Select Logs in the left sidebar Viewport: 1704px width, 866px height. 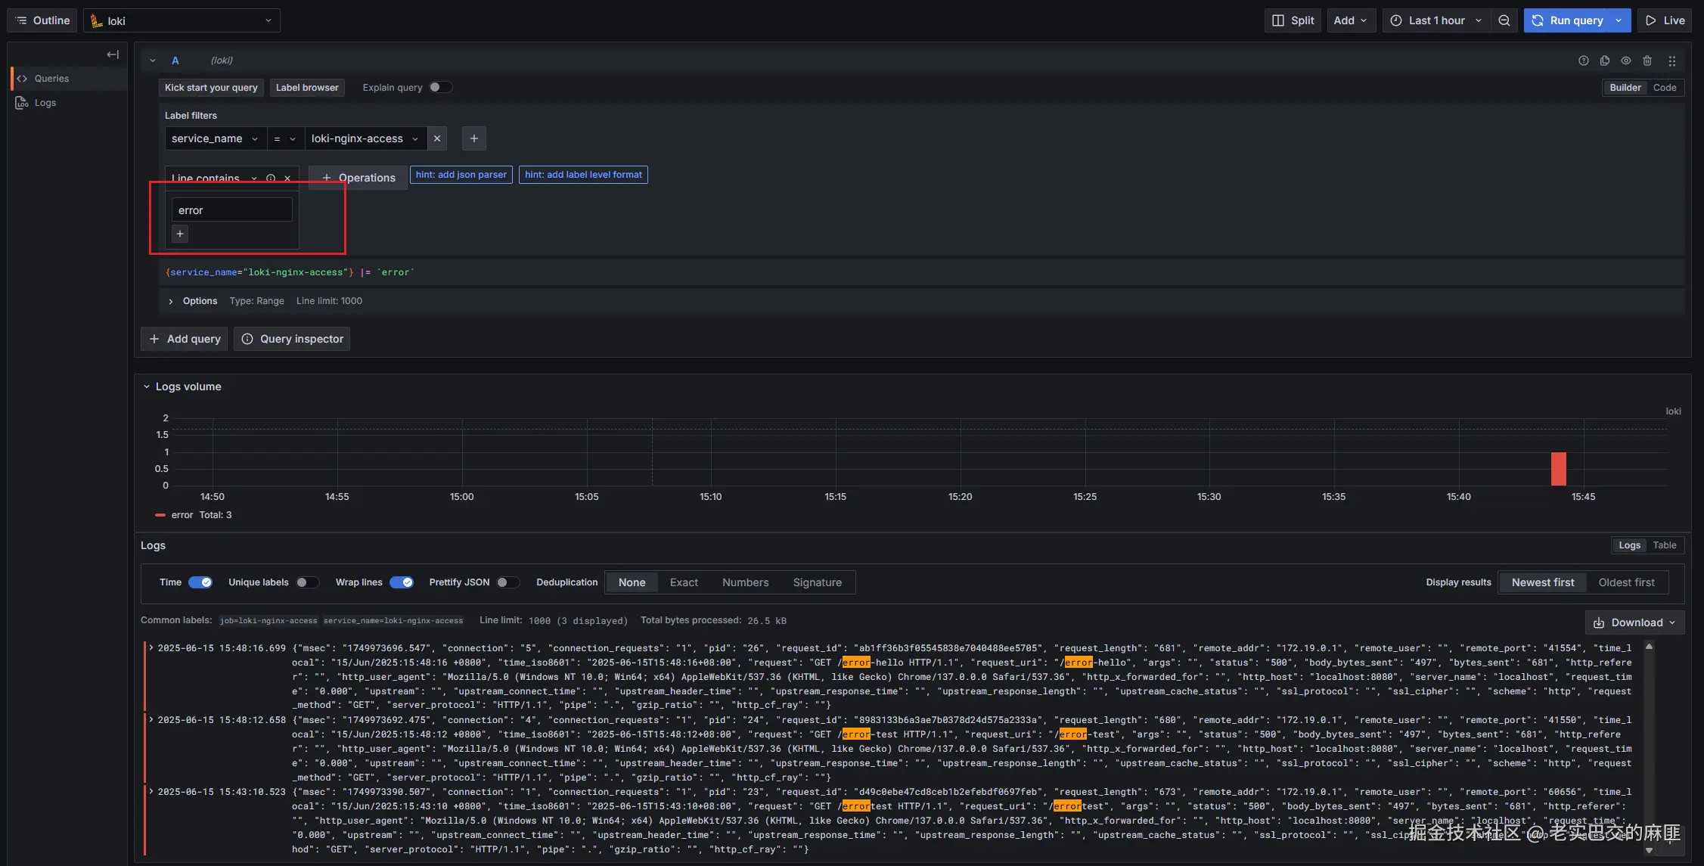(45, 102)
